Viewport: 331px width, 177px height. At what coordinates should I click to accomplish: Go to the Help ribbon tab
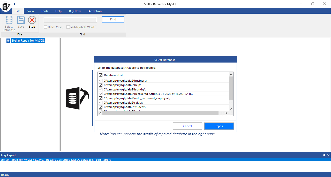[x=58, y=11]
